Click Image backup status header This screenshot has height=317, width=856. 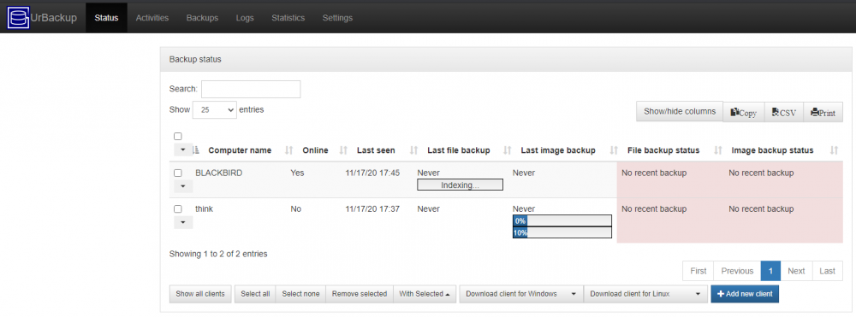click(772, 150)
